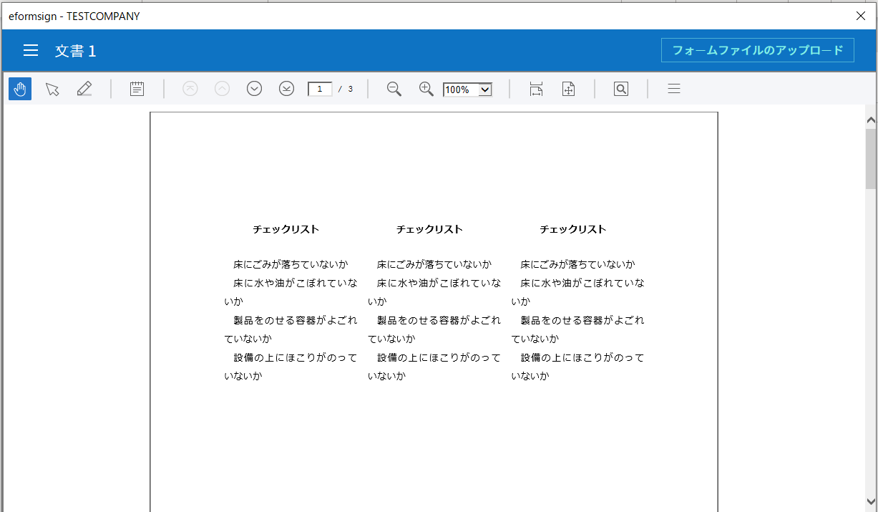Fit whole page in view
This screenshot has width=878, height=512.
click(568, 89)
